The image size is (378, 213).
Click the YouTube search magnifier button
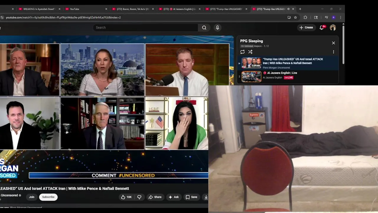(x=204, y=28)
